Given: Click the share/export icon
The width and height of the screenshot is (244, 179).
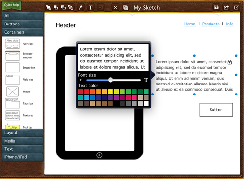Looking at the screenshot, I should (226, 7).
